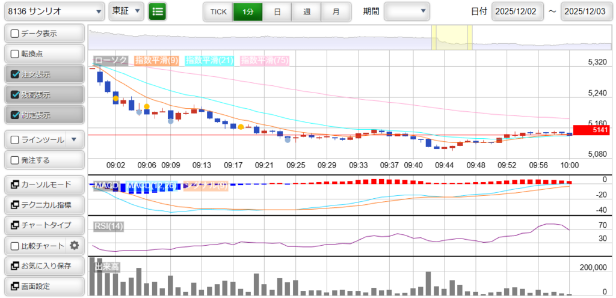Open the カーソルモード popup
Screen dimensions: 616x298
pos(43,184)
